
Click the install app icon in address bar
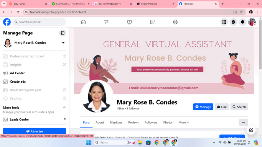[235, 12]
